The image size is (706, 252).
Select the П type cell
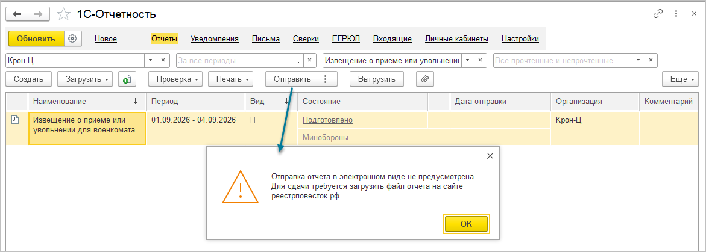click(x=271, y=128)
